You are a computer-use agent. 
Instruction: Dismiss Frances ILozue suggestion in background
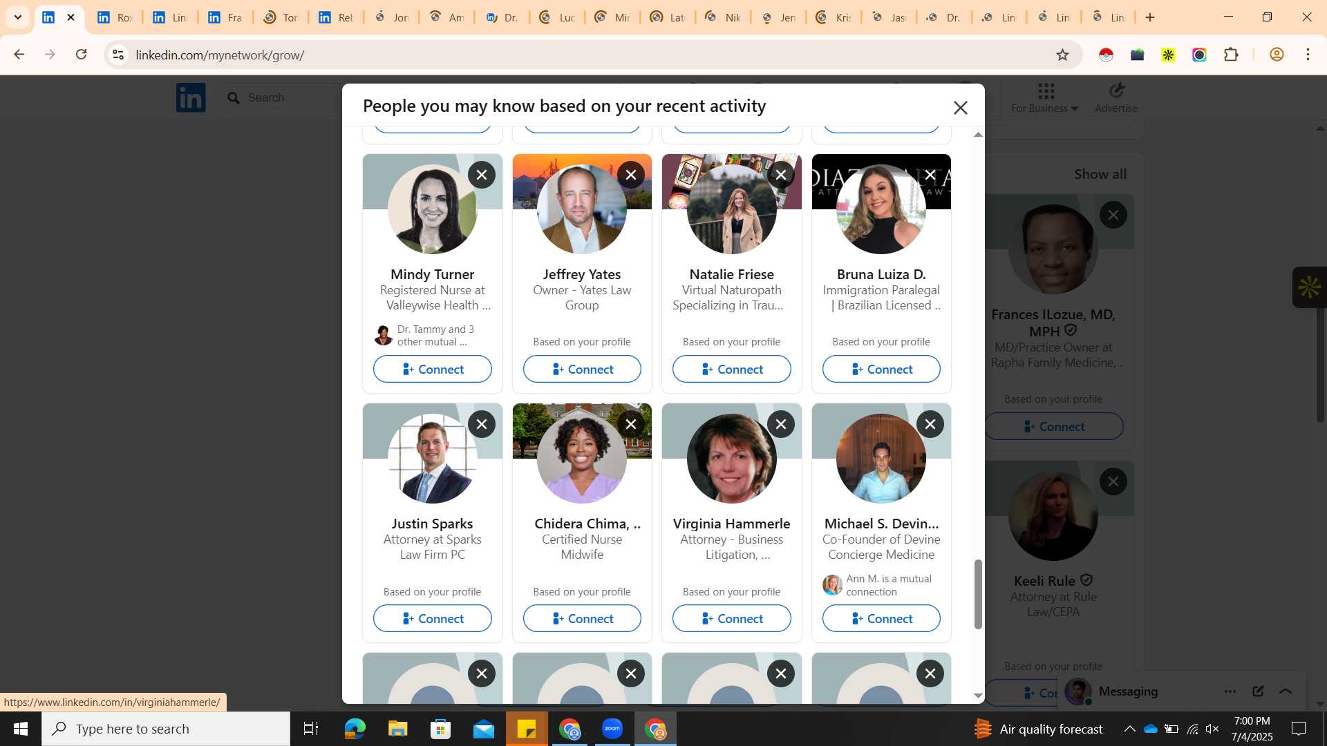pyautogui.click(x=1113, y=215)
